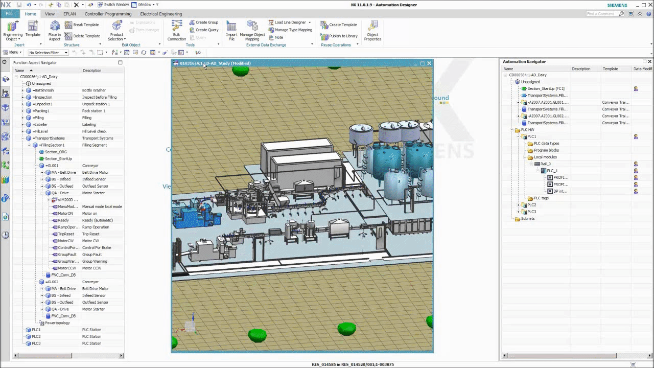Switch to the Controller Programming tab
The width and height of the screenshot is (654, 368).
pos(108,14)
